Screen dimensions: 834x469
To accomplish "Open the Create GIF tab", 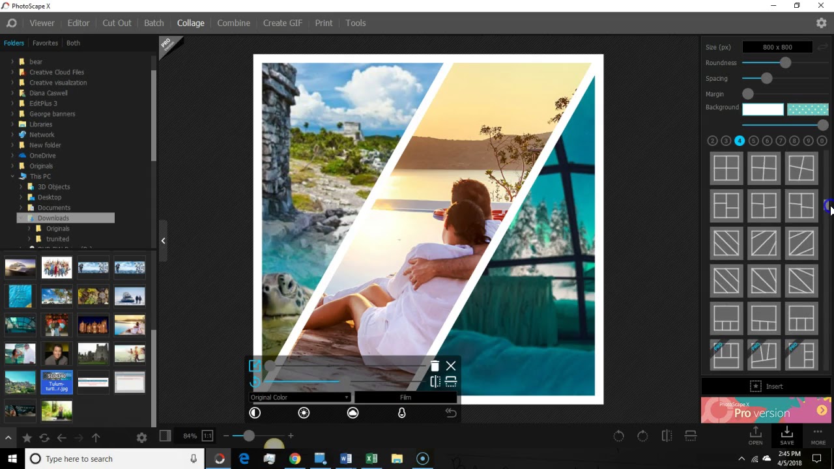I will (x=282, y=23).
